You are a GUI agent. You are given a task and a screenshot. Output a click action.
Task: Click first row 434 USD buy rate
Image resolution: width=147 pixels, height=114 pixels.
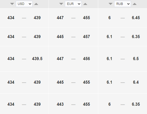(x=11, y=18)
